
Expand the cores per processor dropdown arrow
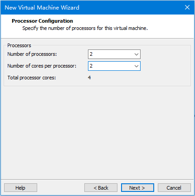tap(136, 66)
